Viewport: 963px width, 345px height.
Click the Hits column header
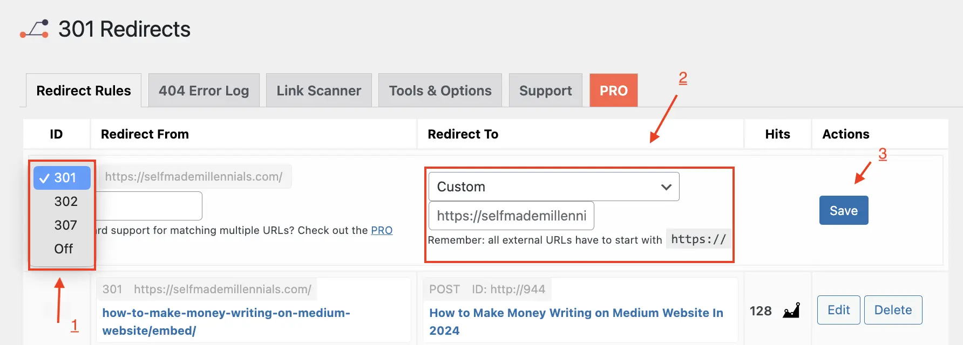click(x=777, y=134)
